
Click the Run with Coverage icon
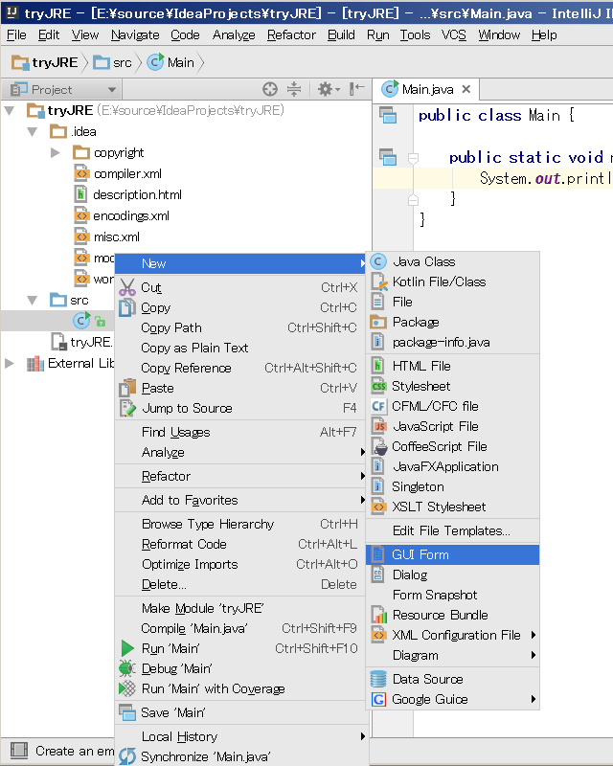tap(127, 688)
